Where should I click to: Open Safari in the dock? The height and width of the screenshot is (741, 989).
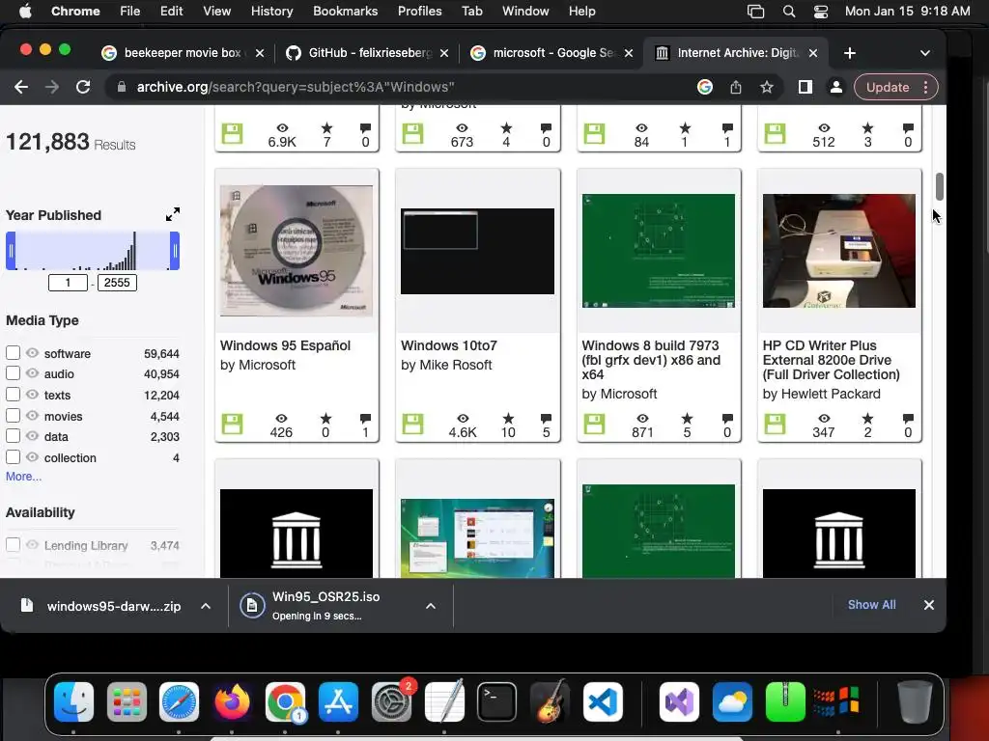click(x=179, y=701)
